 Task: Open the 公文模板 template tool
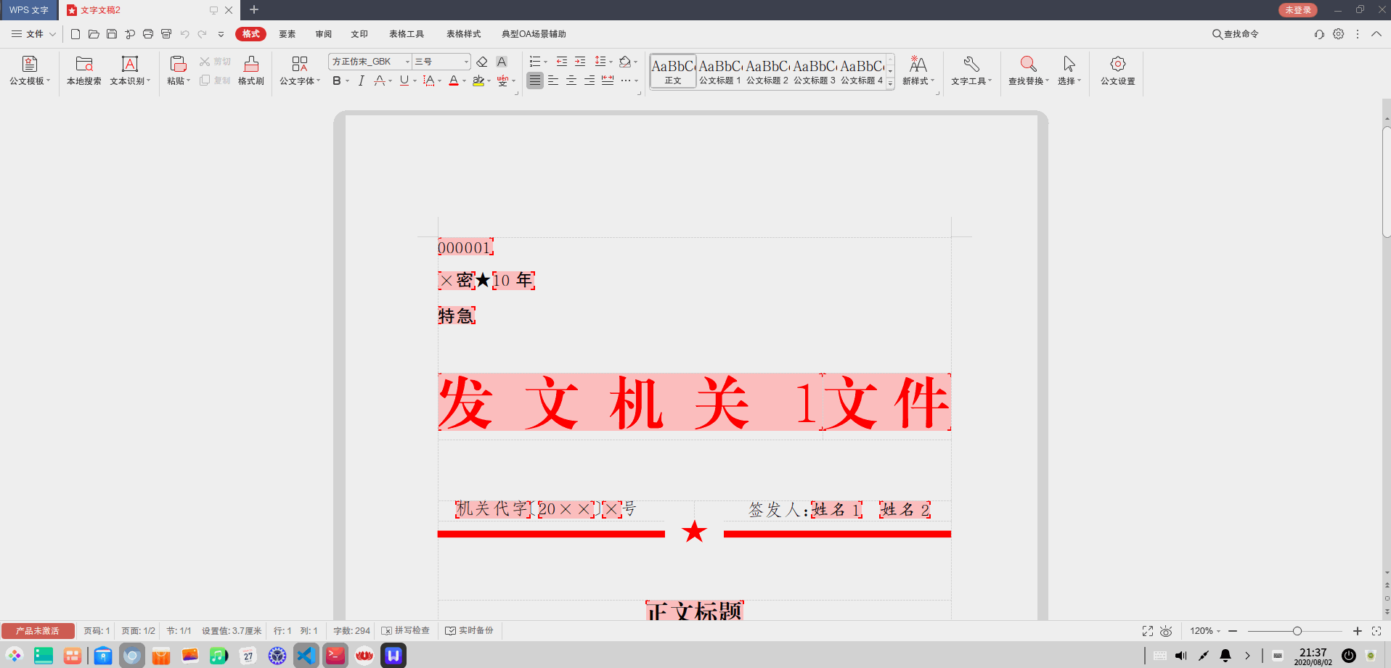(30, 71)
